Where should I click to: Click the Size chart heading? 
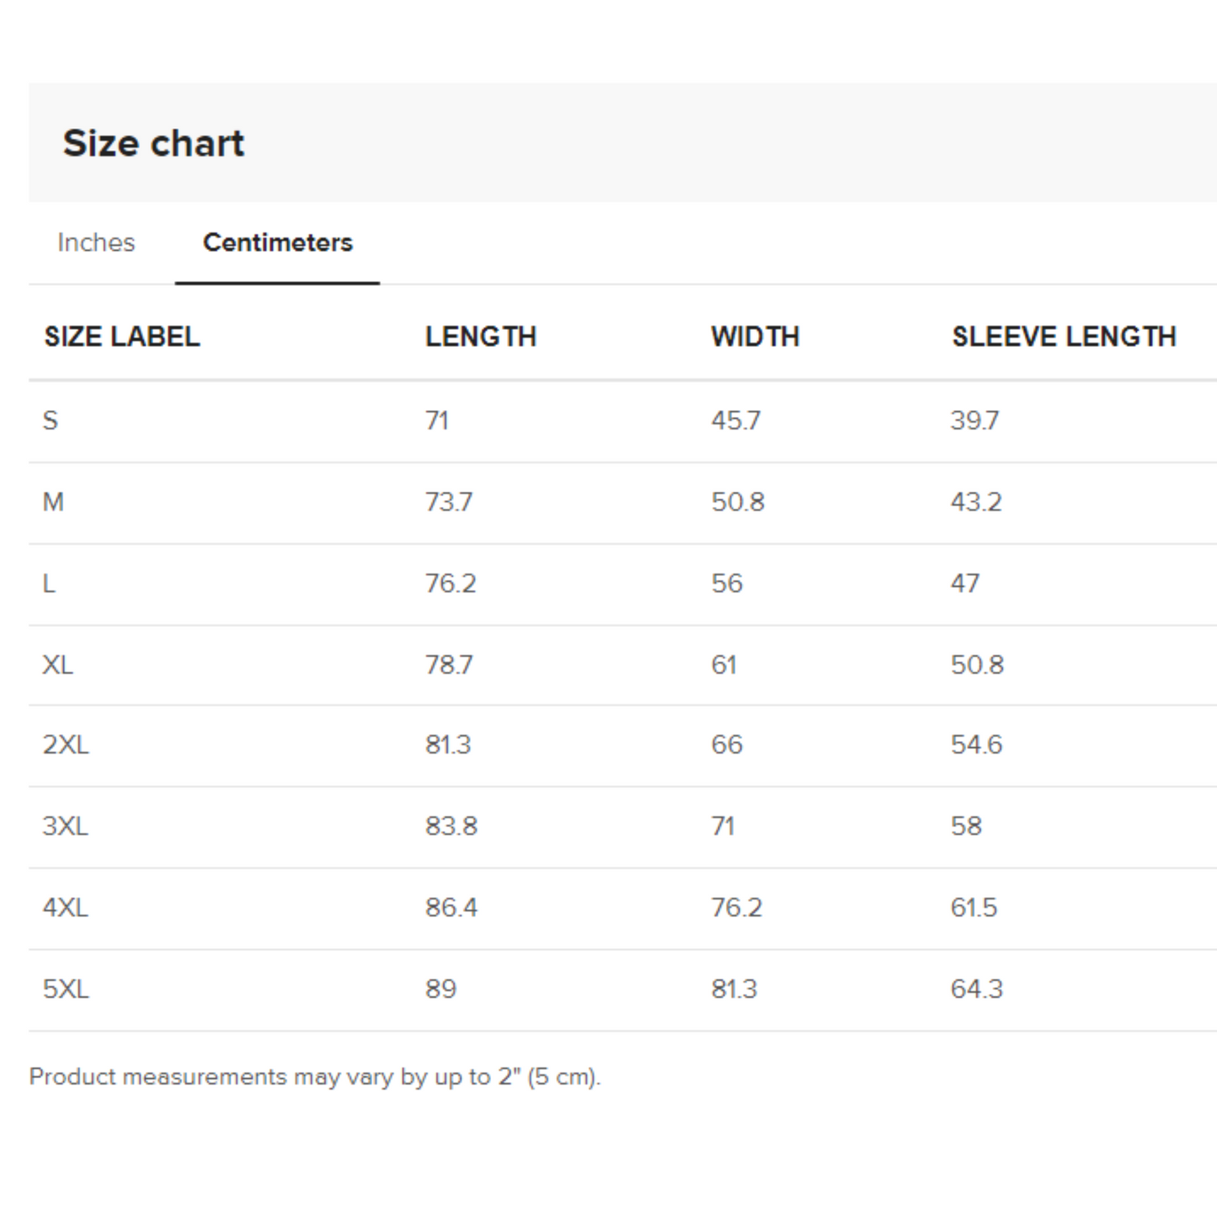coord(154,142)
